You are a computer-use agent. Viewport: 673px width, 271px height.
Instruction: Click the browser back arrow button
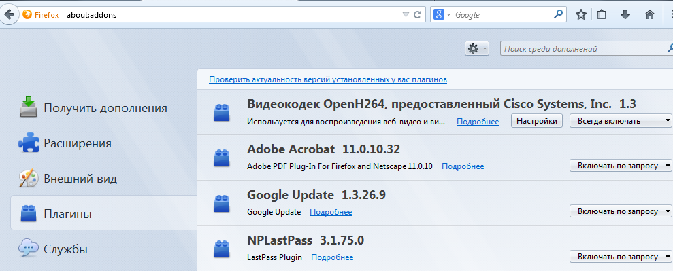click(x=8, y=14)
